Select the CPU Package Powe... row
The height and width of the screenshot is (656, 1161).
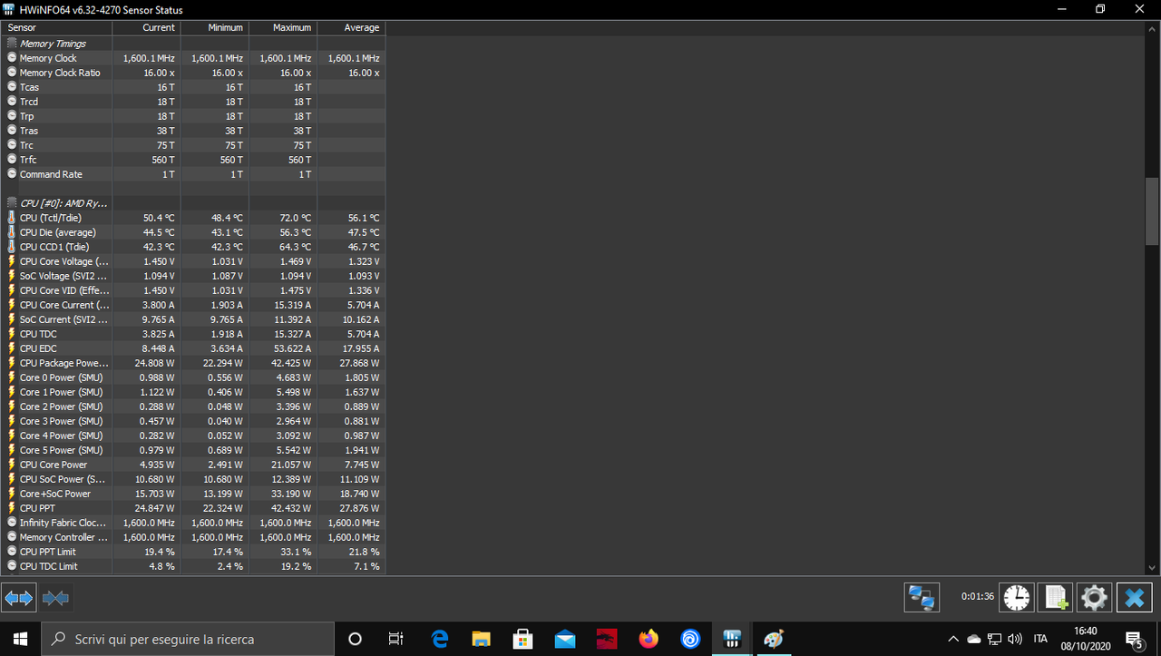192,363
